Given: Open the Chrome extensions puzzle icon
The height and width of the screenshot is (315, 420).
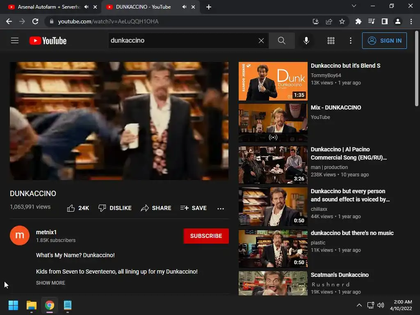Looking at the screenshot, I should tap(358, 21).
